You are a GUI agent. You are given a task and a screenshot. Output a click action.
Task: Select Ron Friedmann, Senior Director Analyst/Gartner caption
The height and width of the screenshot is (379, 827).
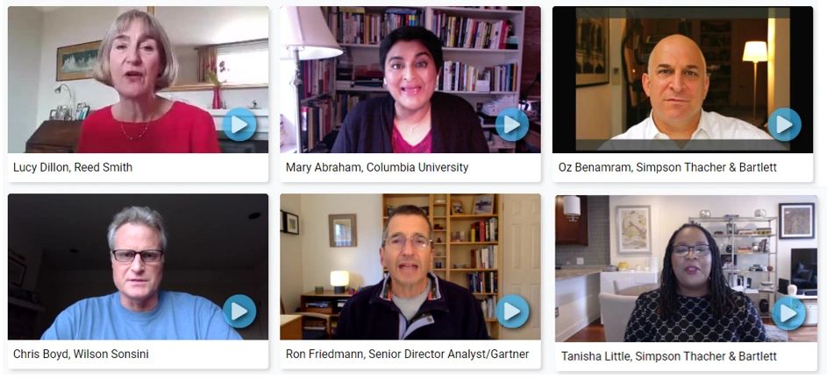coord(407,354)
